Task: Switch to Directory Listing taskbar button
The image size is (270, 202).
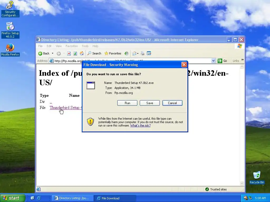Action: [73, 198]
